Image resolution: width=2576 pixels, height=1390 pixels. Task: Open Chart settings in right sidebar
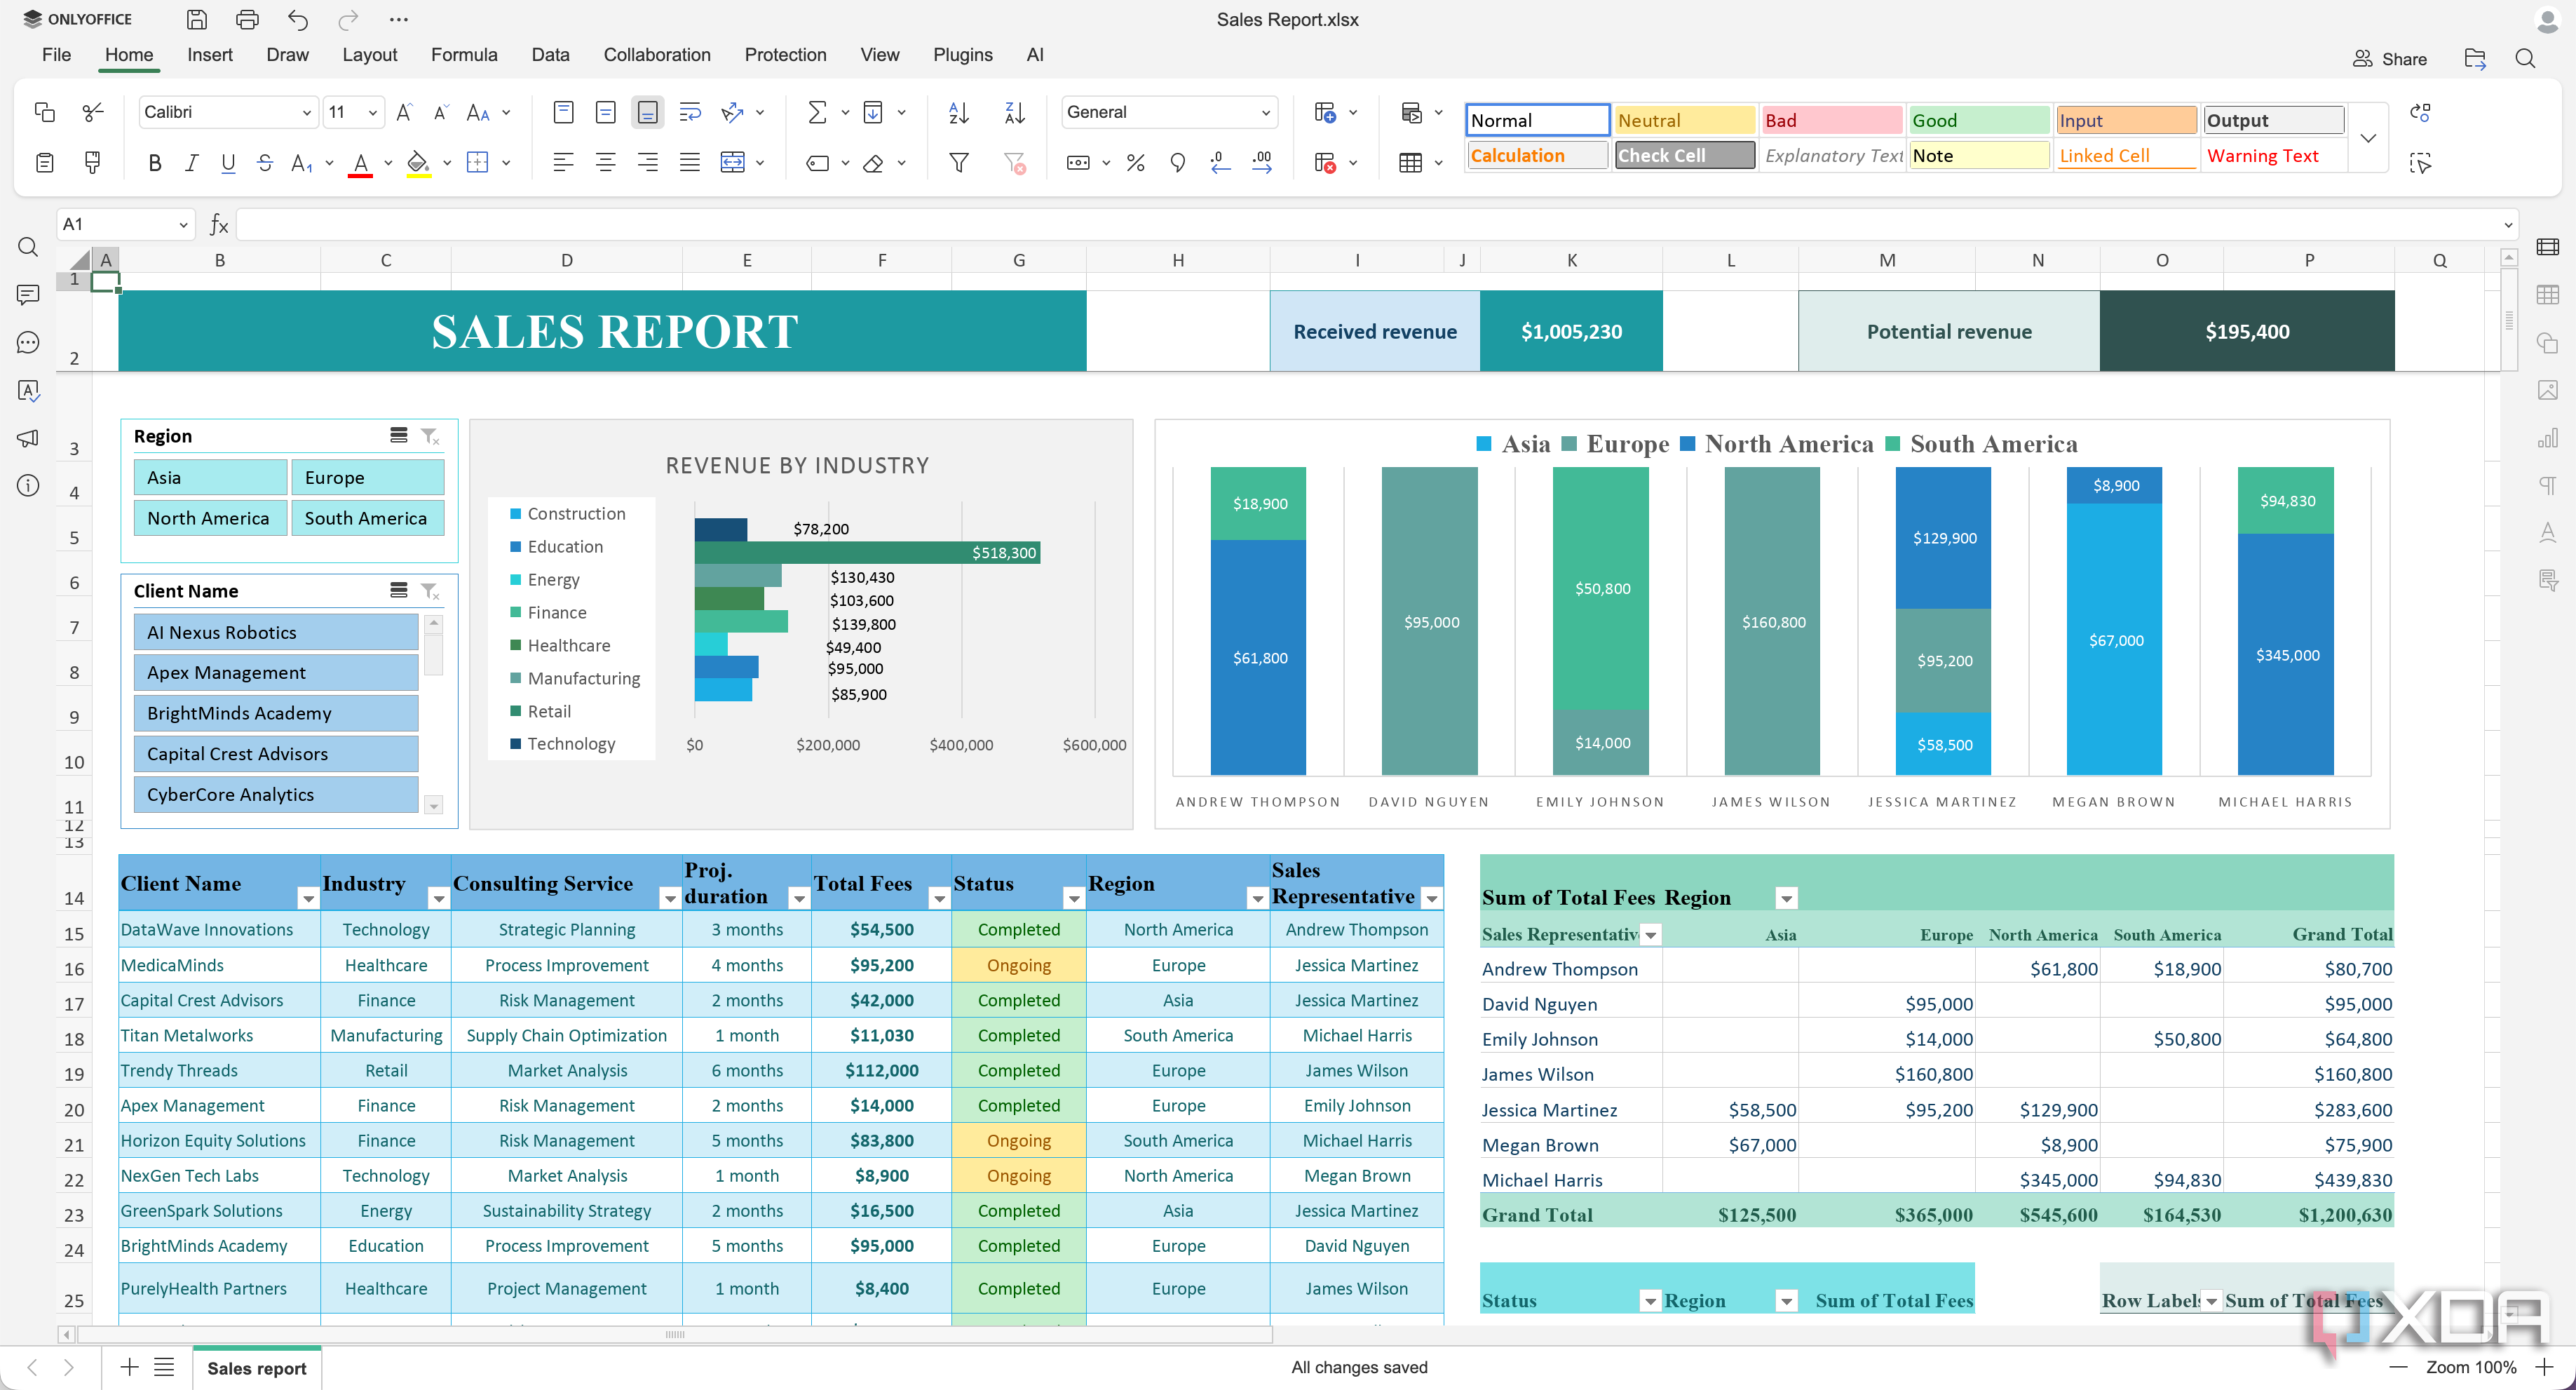2547,438
